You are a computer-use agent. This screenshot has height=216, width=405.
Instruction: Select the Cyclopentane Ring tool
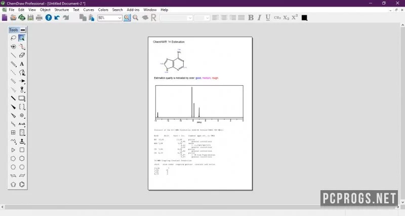tap(13, 159)
